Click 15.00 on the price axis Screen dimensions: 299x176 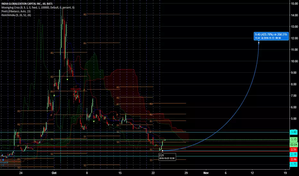295,4
